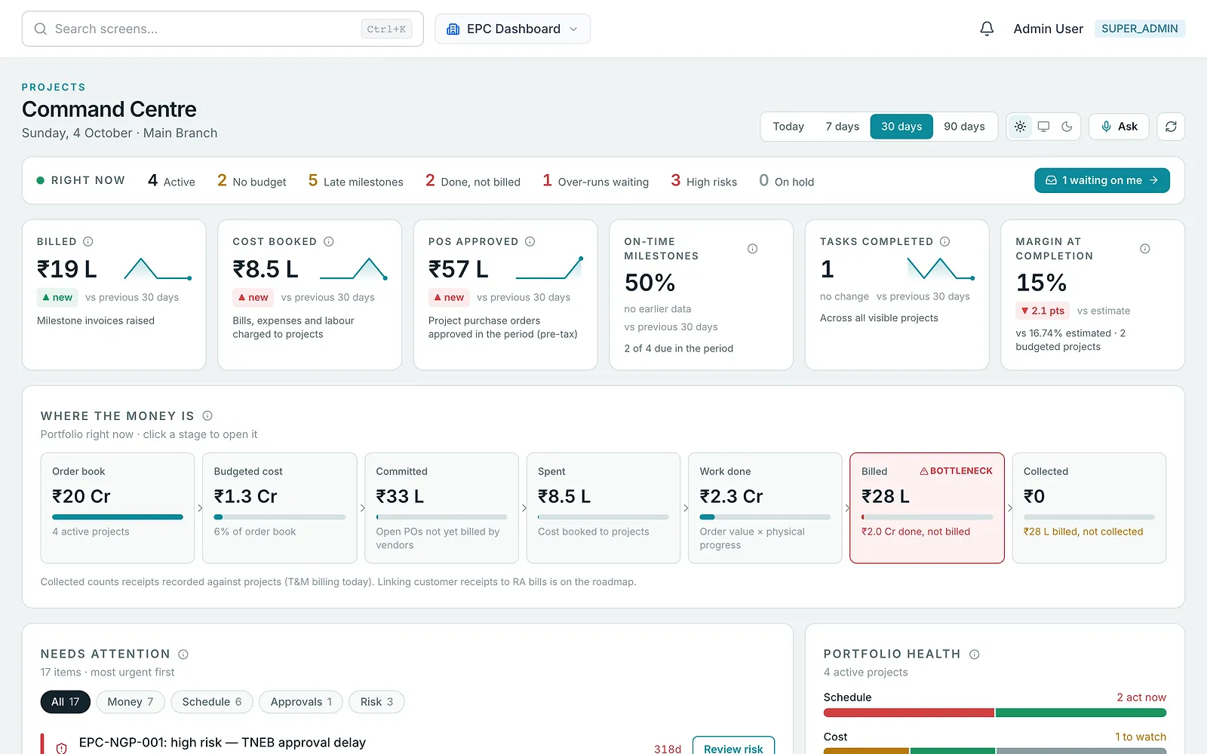This screenshot has height=754, width=1207.
Task: Open info icon next to Tasks Completed
Action: [x=945, y=241]
